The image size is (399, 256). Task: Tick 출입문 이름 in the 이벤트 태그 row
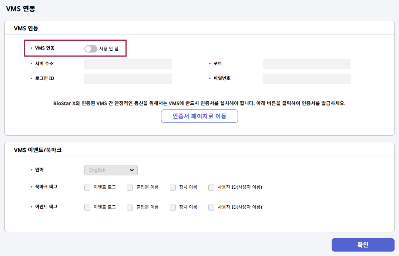pyautogui.click(x=130, y=208)
